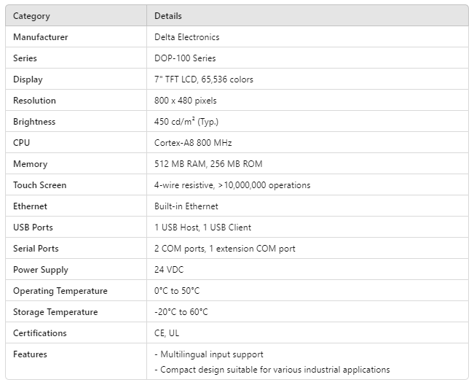
Task: Click the 24 VDC power supply value
Action: (x=169, y=270)
